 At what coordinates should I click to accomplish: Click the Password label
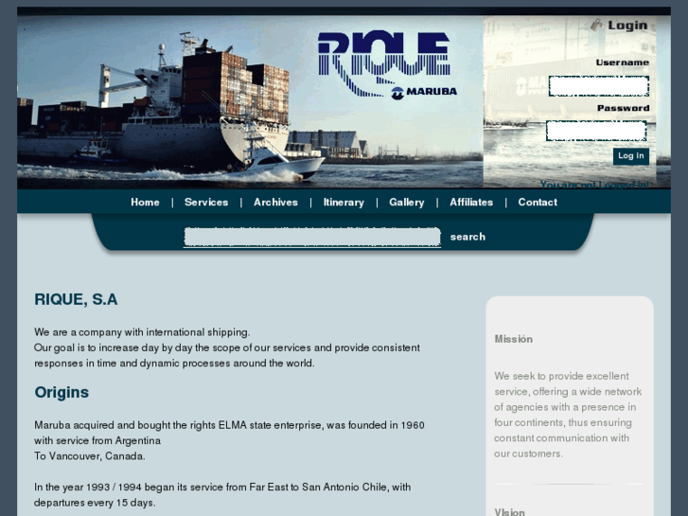tap(623, 108)
